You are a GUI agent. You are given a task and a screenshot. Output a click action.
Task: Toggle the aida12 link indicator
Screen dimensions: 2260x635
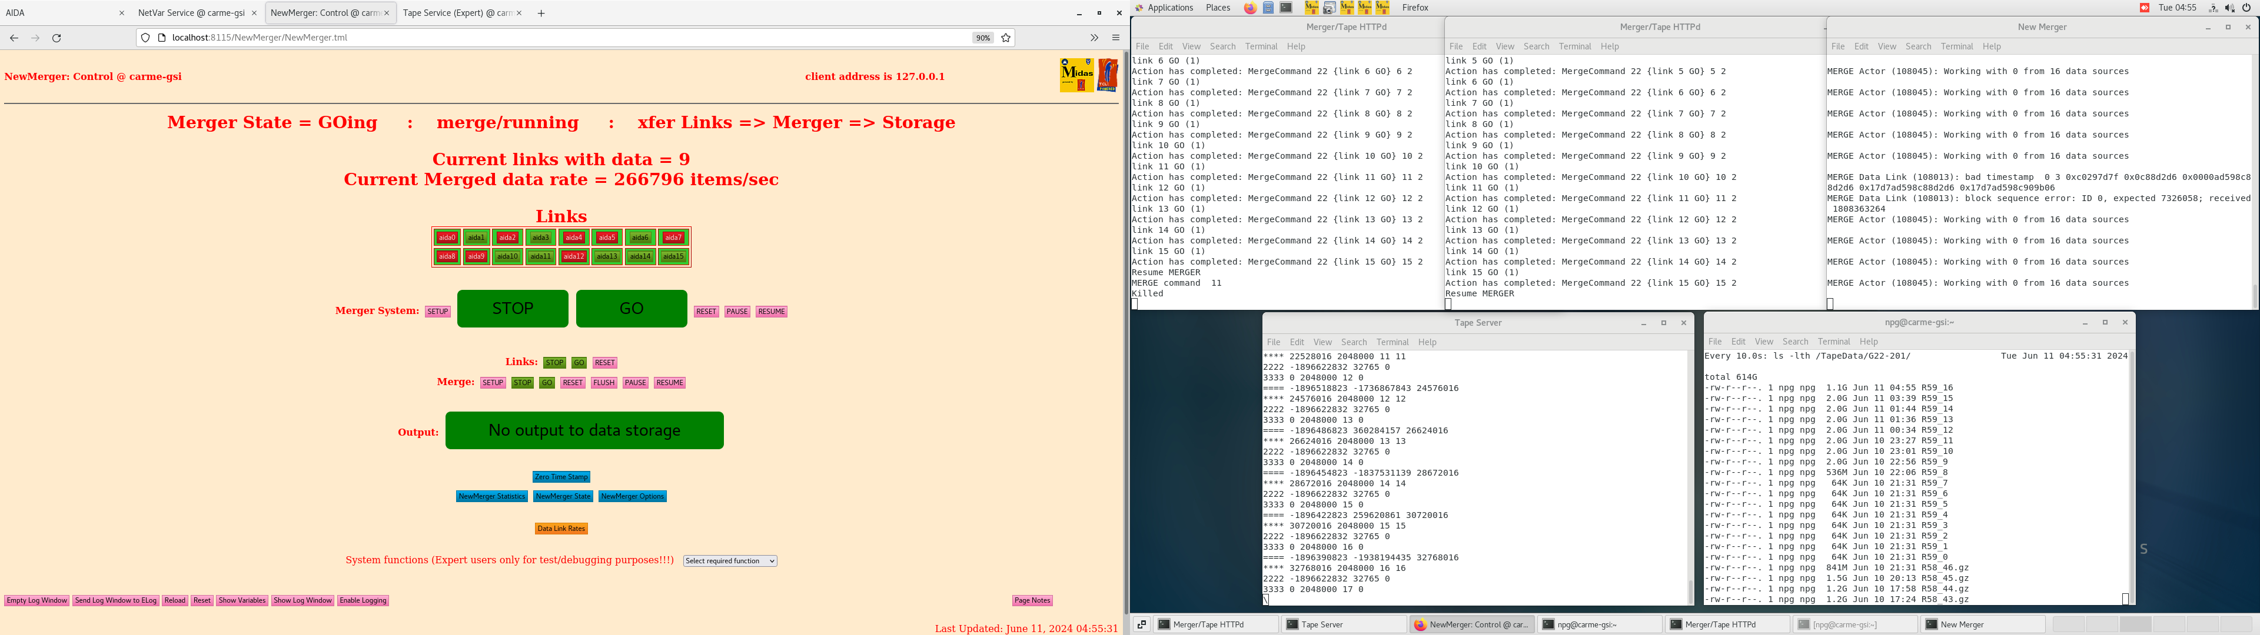click(x=574, y=257)
